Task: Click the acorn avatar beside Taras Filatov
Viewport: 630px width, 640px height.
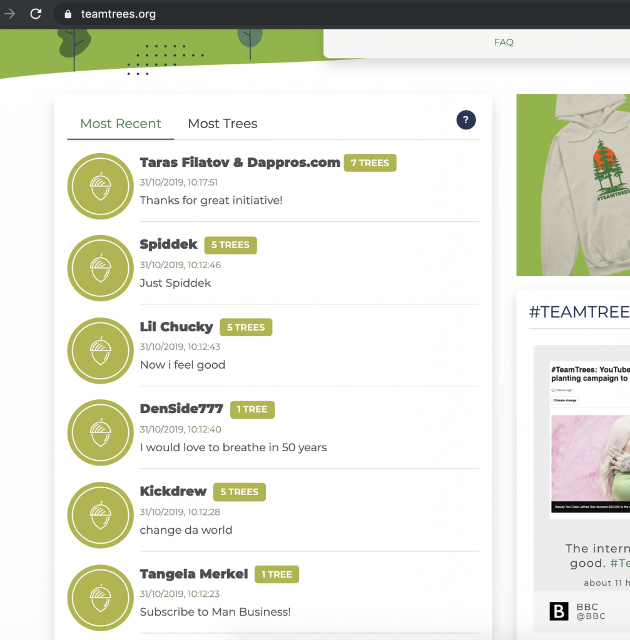Action: (100, 186)
